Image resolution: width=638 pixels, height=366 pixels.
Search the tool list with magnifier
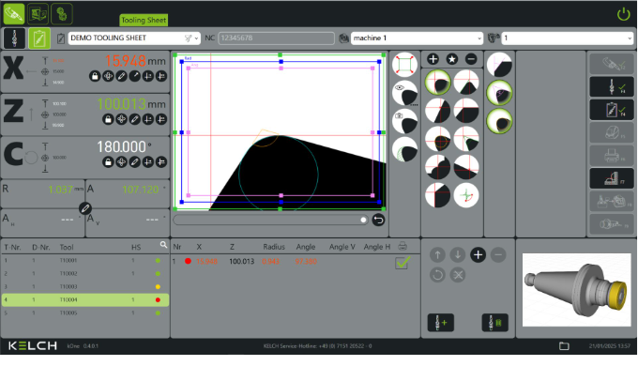click(x=163, y=245)
